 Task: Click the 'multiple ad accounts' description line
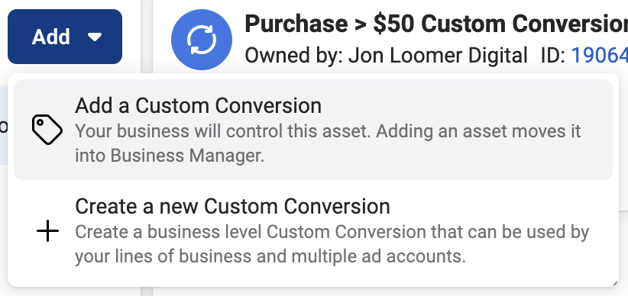tap(378, 256)
